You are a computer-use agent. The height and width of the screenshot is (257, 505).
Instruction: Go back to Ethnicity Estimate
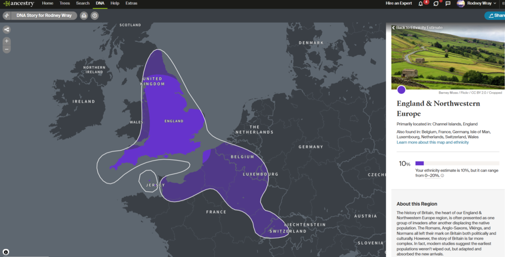(417, 28)
